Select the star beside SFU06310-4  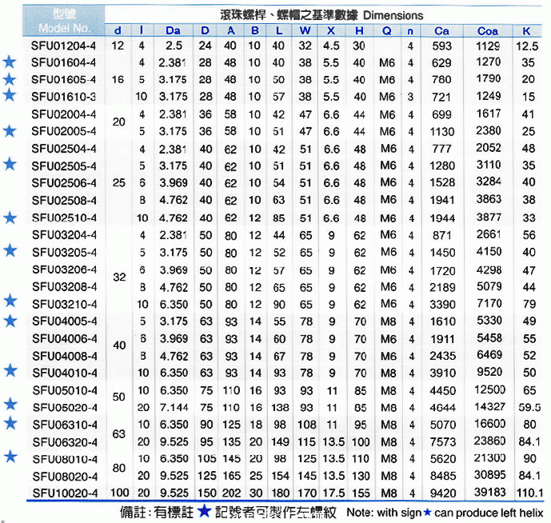tap(10, 423)
